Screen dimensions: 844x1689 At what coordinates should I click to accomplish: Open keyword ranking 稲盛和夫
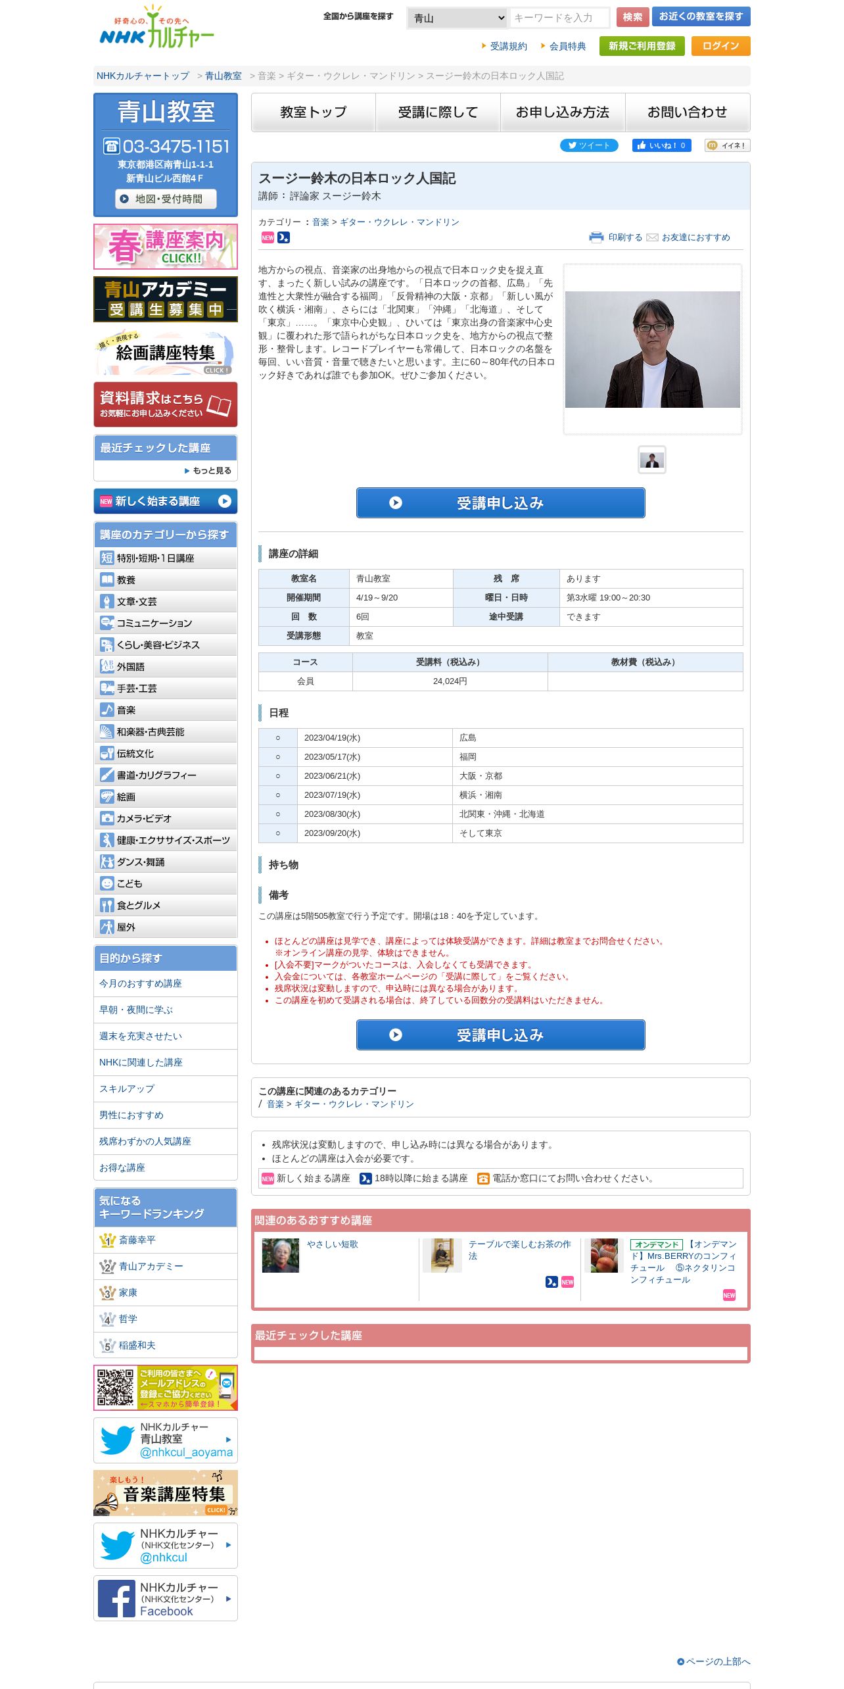(x=137, y=1345)
